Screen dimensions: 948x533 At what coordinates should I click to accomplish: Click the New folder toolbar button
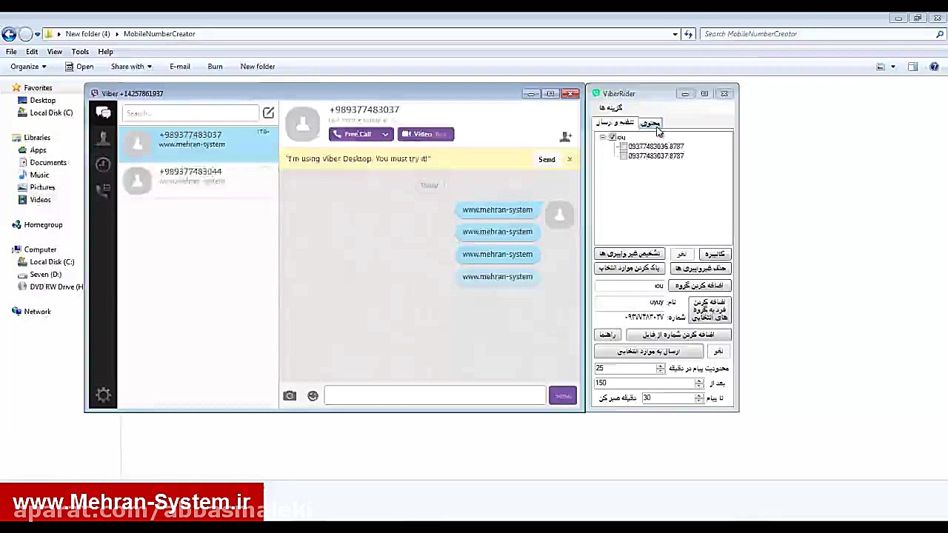click(x=258, y=67)
